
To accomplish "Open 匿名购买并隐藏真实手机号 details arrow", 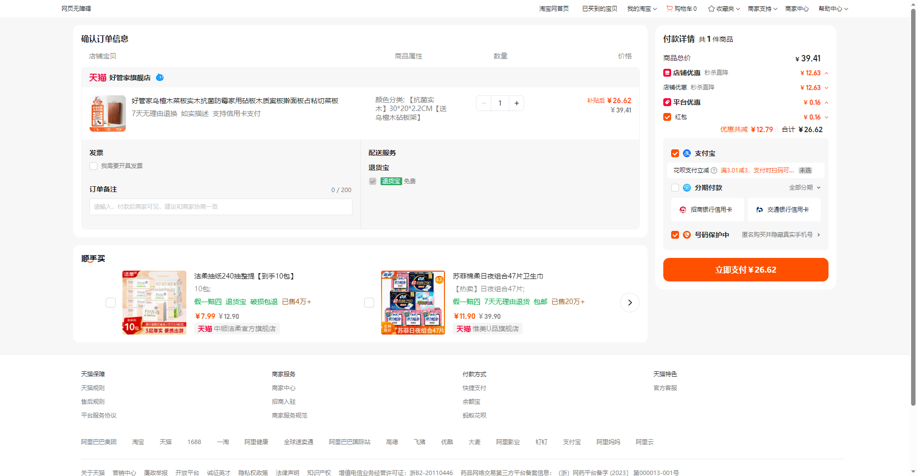I will [x=819, y=235].
